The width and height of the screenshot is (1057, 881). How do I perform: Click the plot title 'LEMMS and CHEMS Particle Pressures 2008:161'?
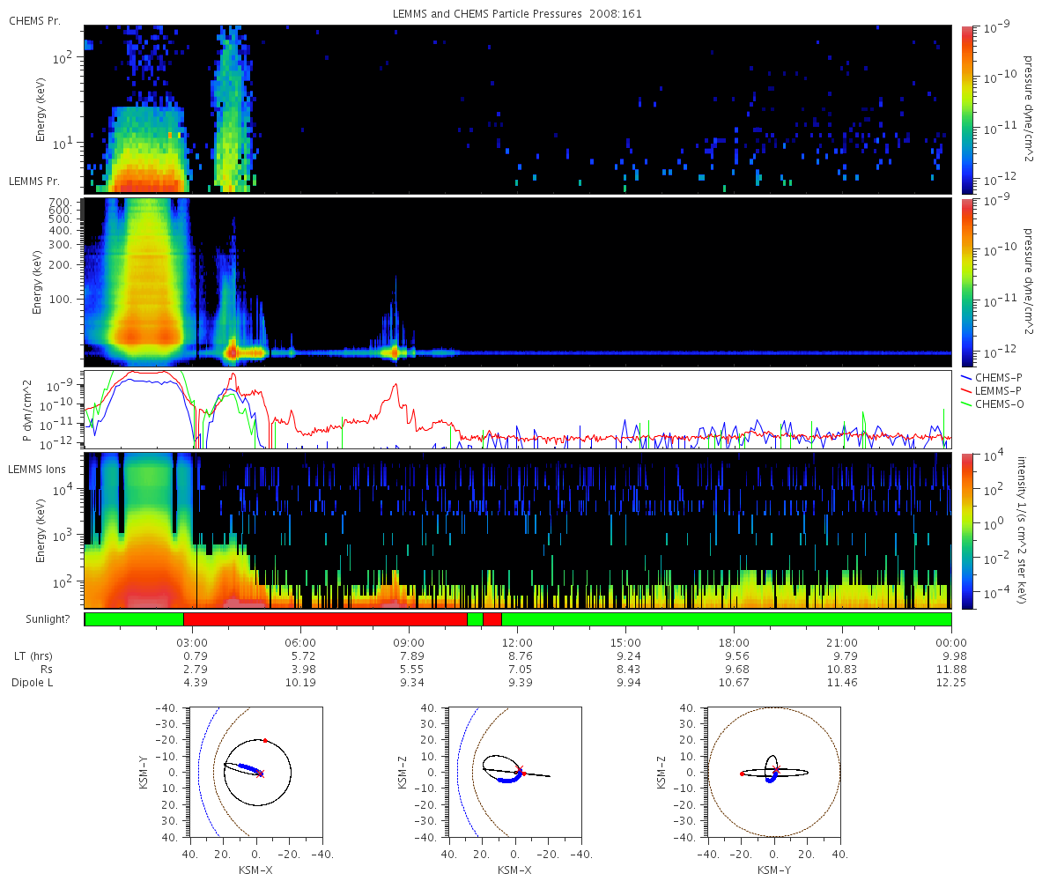[519, 15]
